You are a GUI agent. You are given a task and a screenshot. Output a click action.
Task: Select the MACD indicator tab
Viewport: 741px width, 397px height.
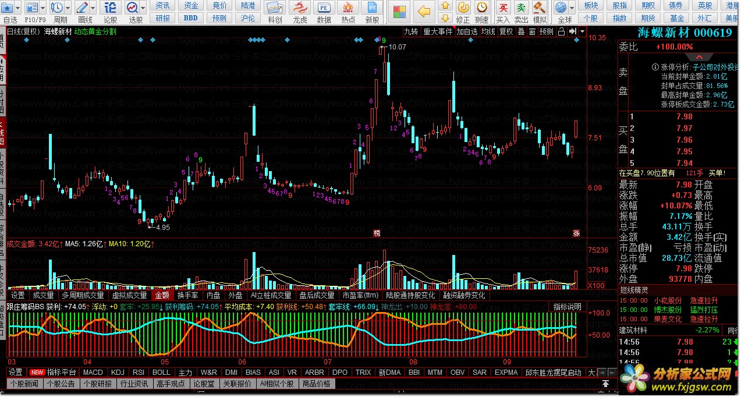93,373
